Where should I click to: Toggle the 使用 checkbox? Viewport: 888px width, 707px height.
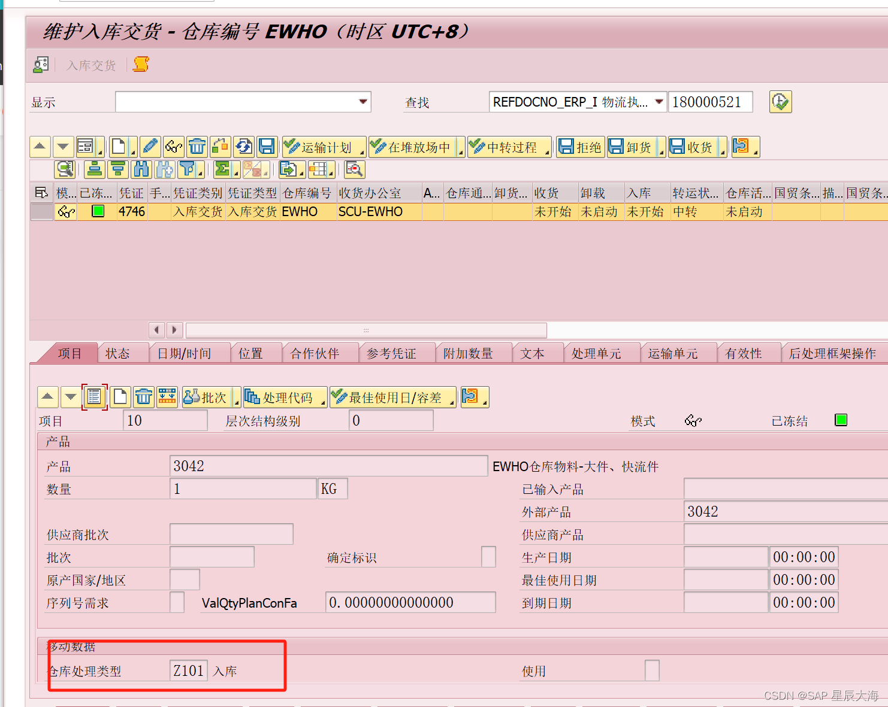tap(652, 670)
